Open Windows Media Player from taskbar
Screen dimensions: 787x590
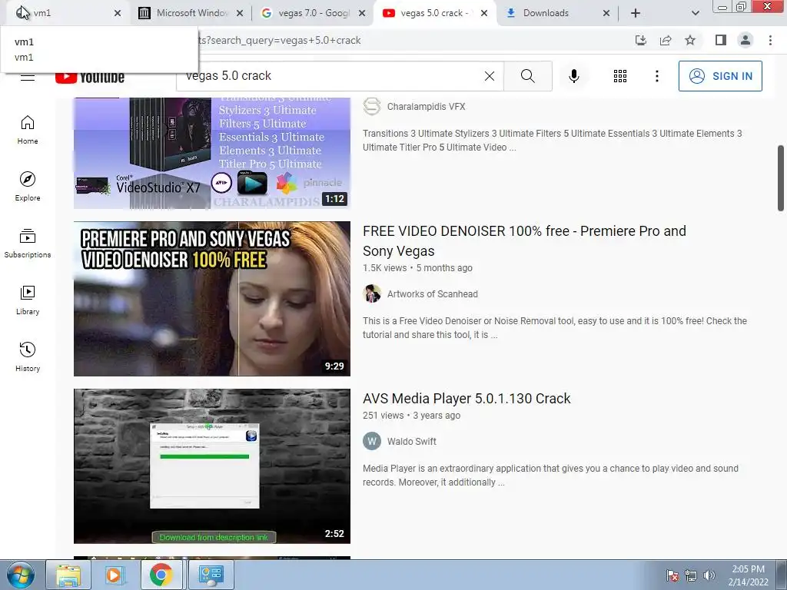point(114,575)
